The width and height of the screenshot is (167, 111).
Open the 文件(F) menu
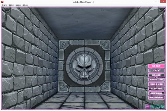pos(4,5)
